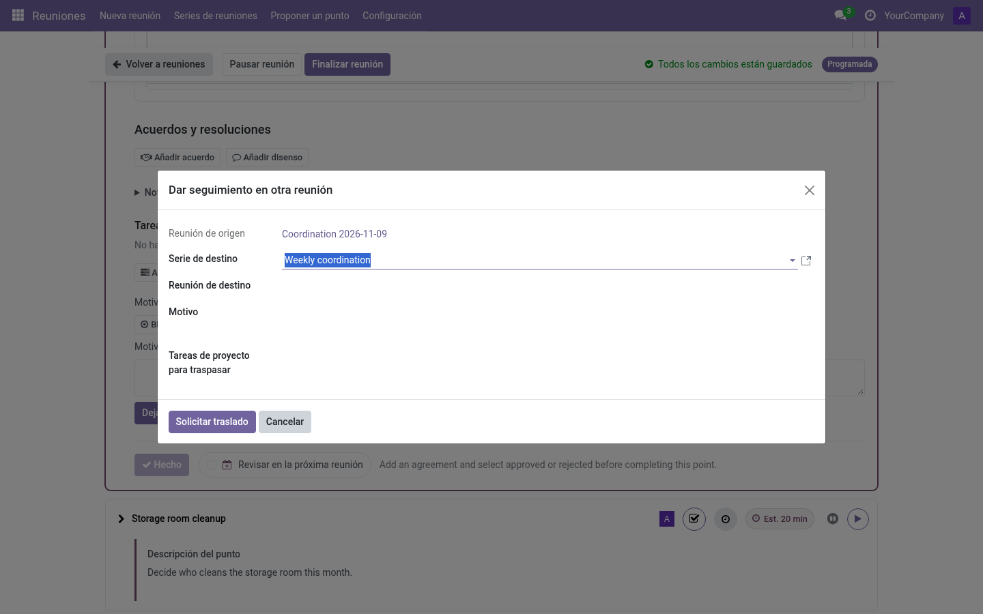Expand the collapsed notes triangle
This screenshot has width=983, height=614.
137,193
